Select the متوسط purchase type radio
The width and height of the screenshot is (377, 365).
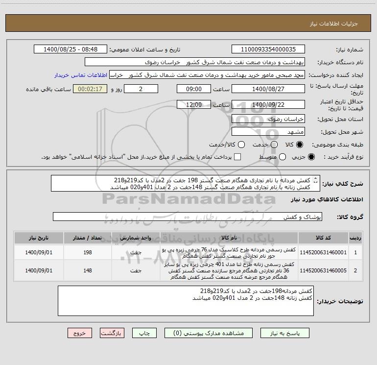(x=283, y=157)
